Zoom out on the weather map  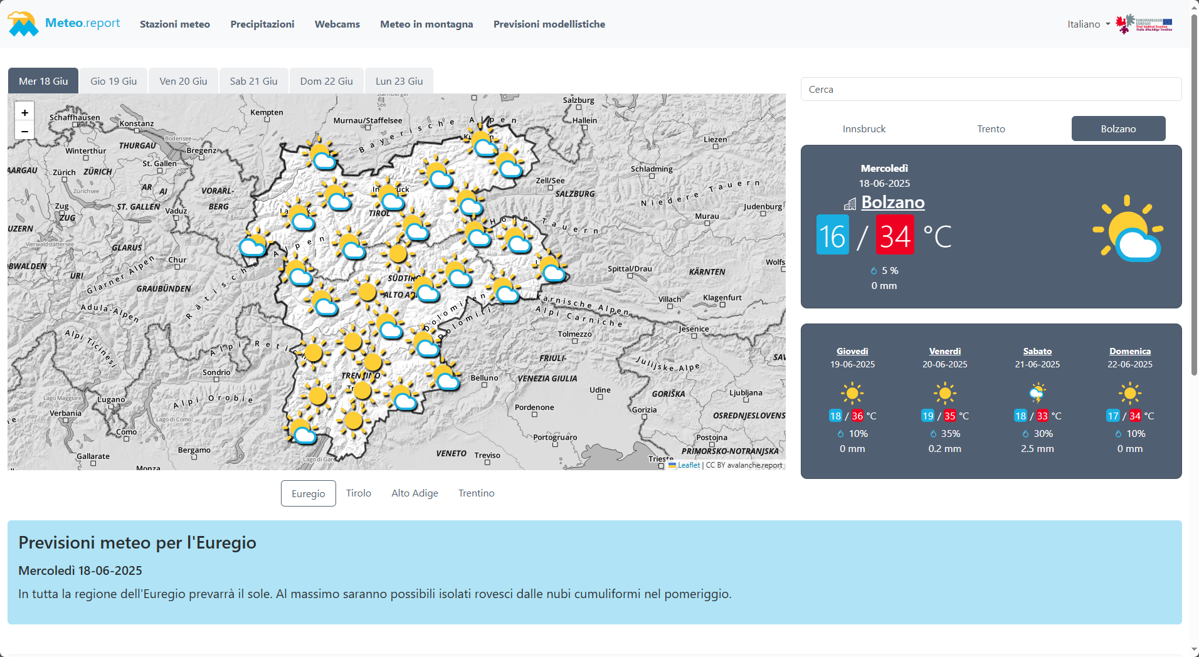24,131
